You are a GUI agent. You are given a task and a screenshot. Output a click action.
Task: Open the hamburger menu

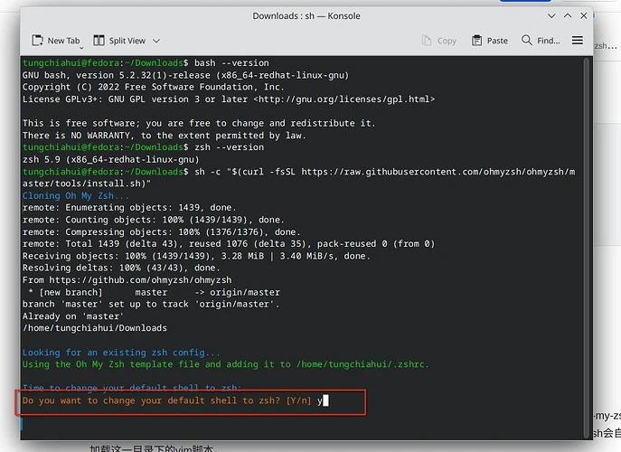[578, 41]
